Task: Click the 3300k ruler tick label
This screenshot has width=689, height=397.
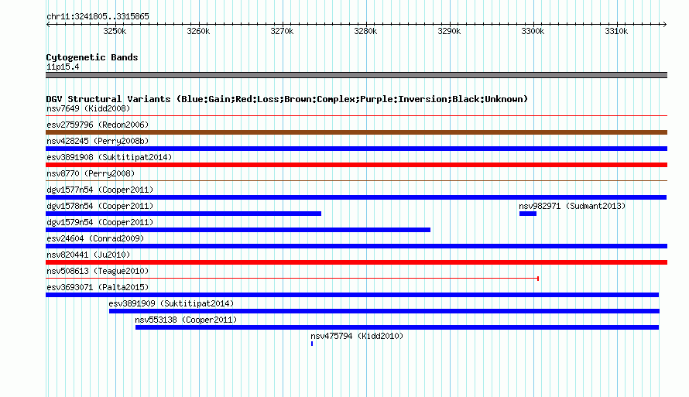Action: pyautogui.click(x=533, y=31)
